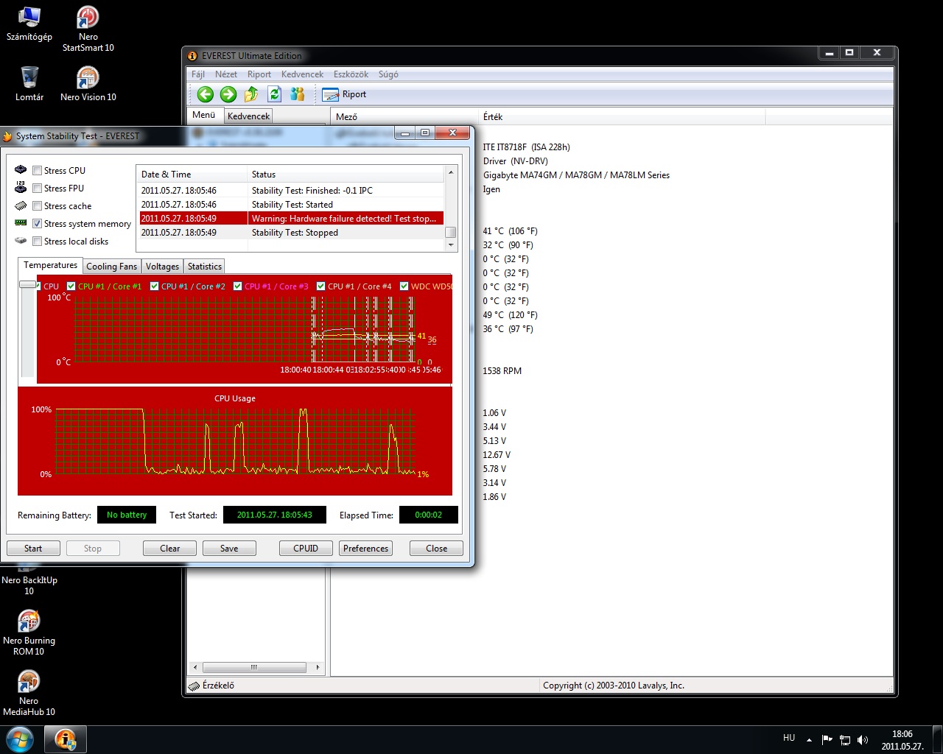Uncheck Stress system memory
Screen dimensions: 943x754
[x=37, y=224]
